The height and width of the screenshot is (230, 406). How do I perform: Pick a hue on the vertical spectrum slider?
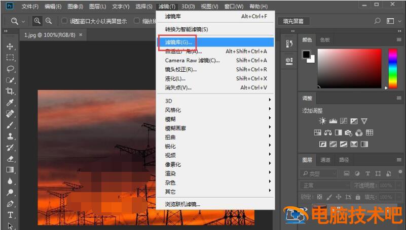(x=392, y=68)
